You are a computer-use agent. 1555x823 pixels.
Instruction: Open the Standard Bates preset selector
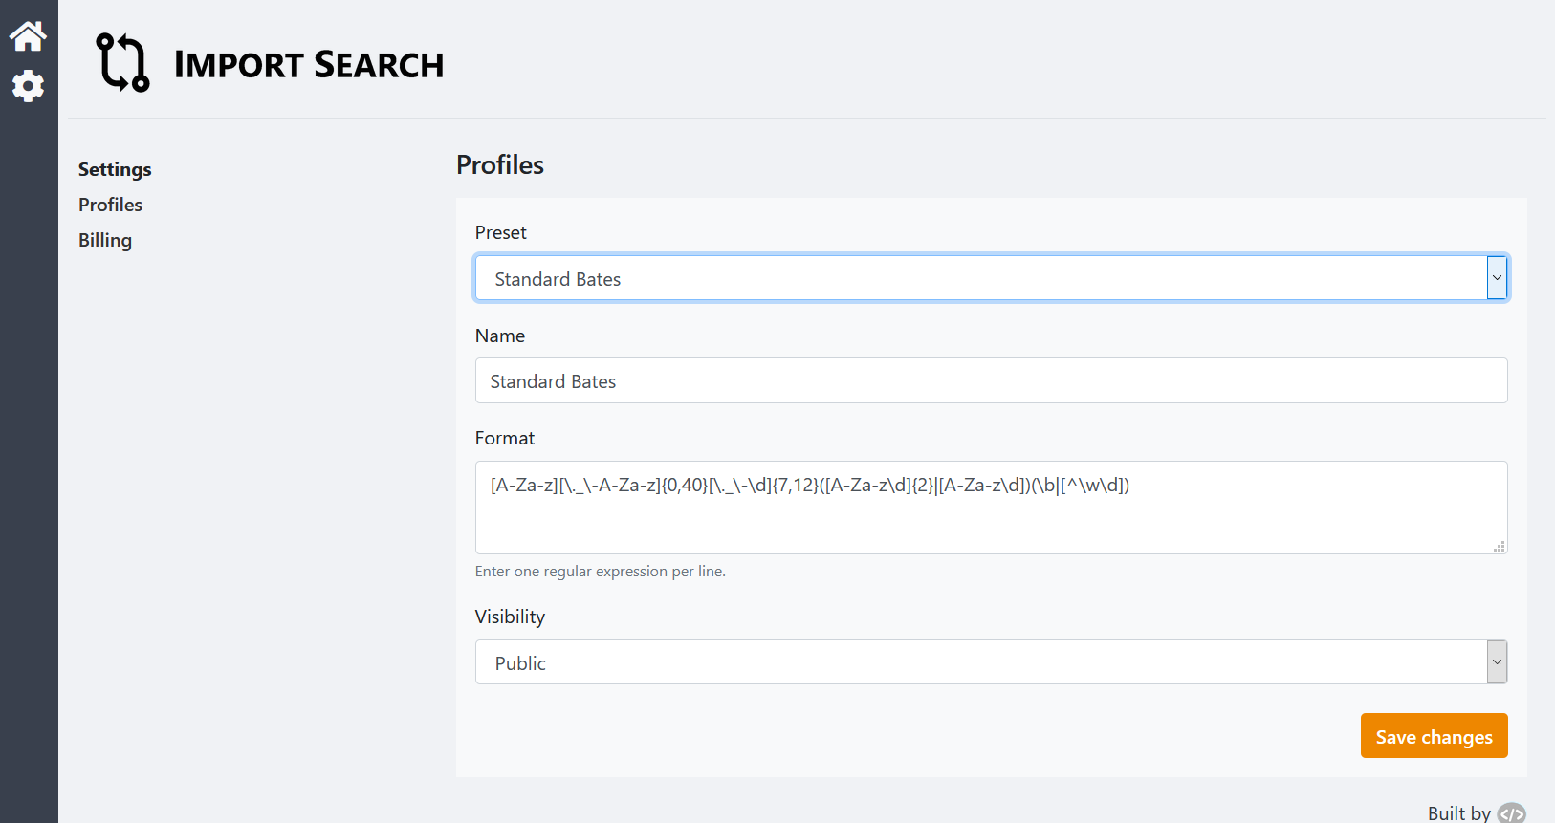pos(980,278)
